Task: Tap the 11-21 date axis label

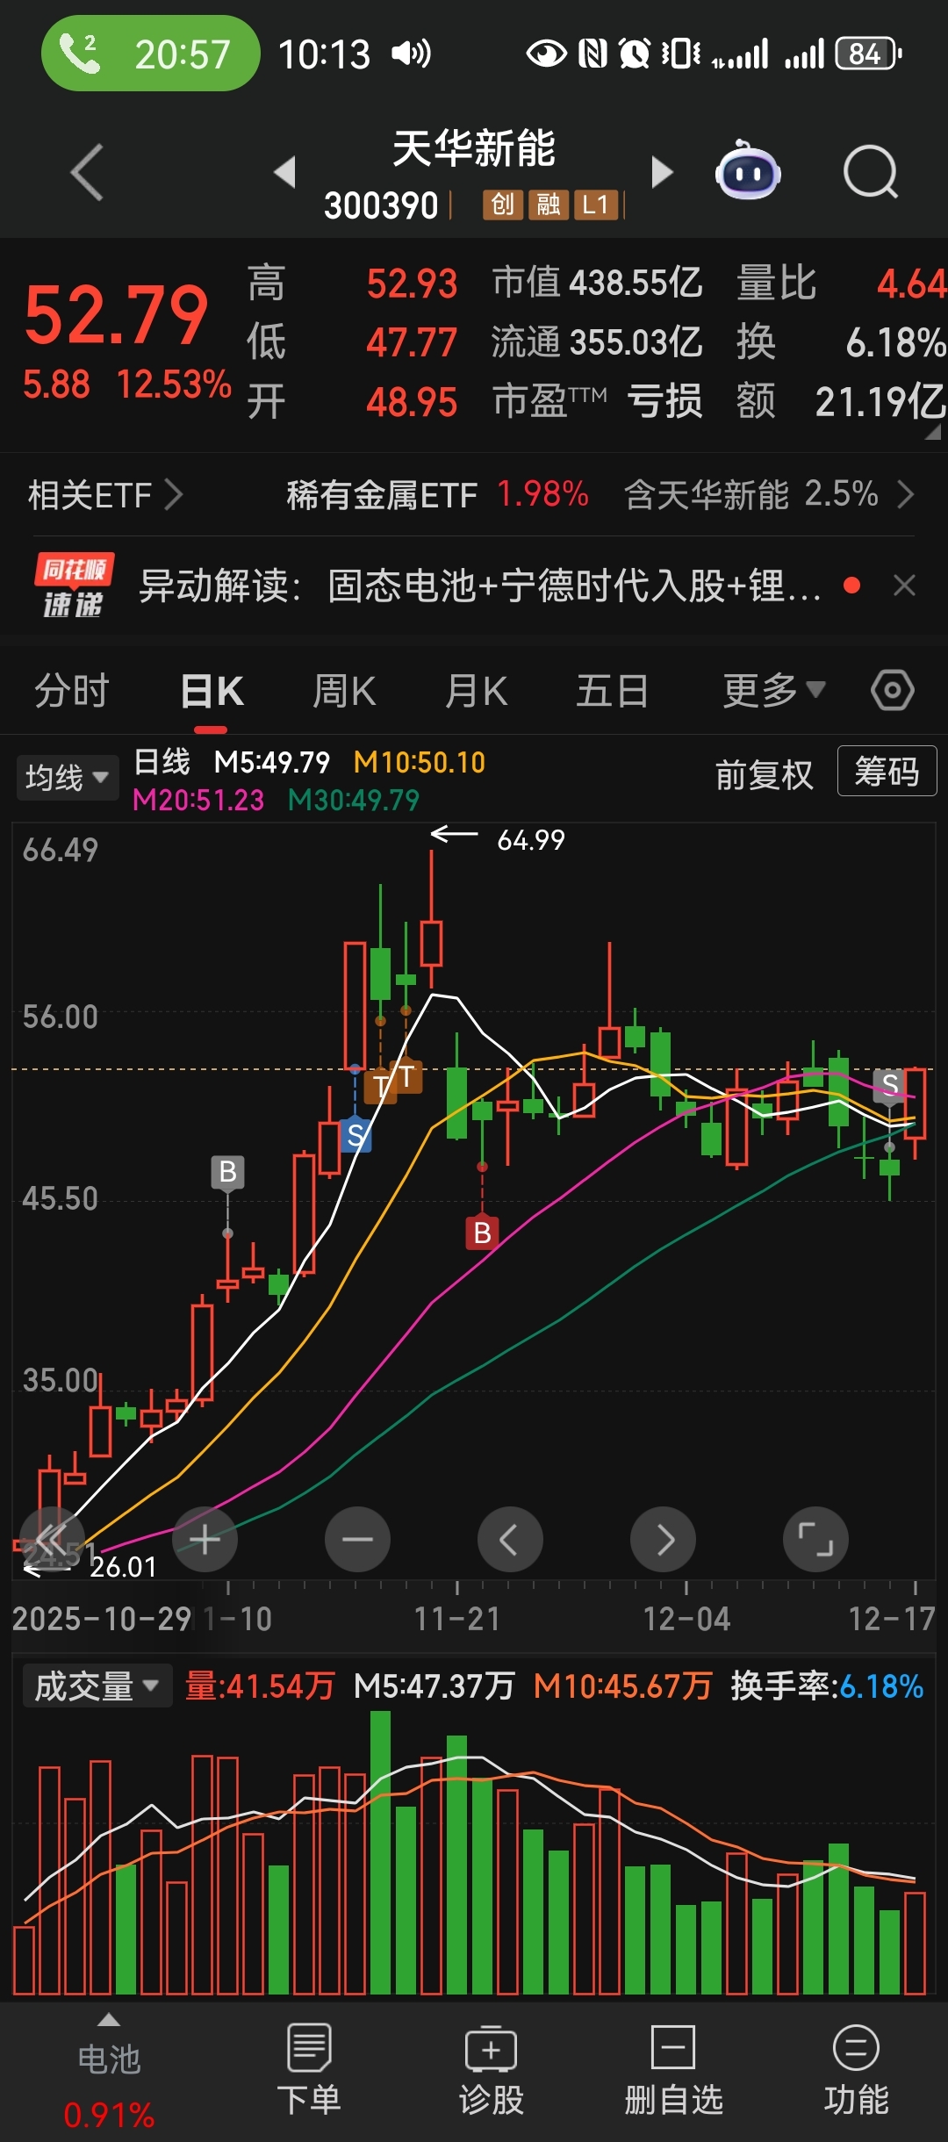Action: coord(456,1619)
